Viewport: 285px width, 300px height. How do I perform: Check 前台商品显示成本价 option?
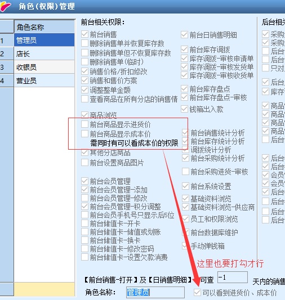(x=84, y=133)
